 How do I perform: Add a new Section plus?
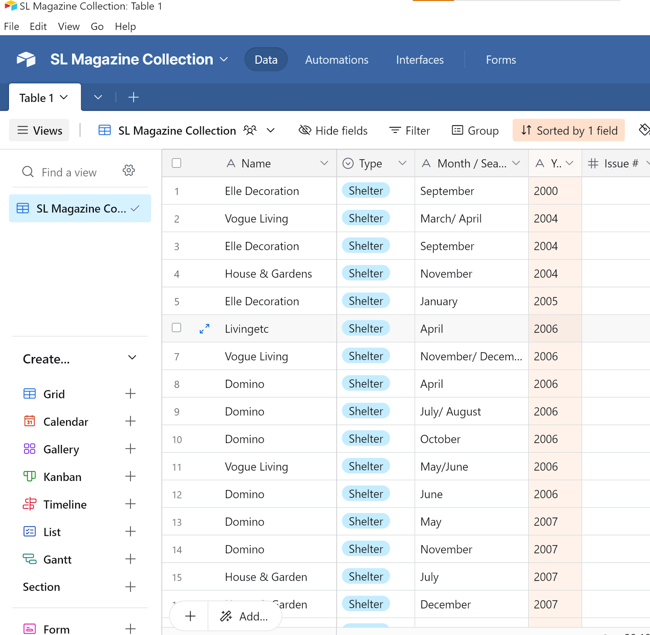pyautogui.click(x=130, y=587)
